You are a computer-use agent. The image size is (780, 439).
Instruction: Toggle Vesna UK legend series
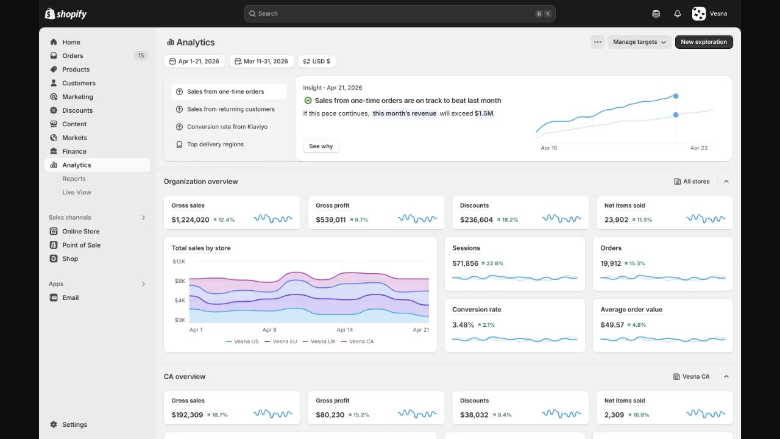pos(319,341)
